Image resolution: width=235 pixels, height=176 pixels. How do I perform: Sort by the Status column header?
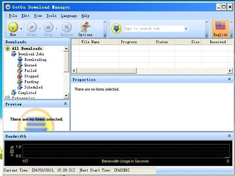(162, 42)
